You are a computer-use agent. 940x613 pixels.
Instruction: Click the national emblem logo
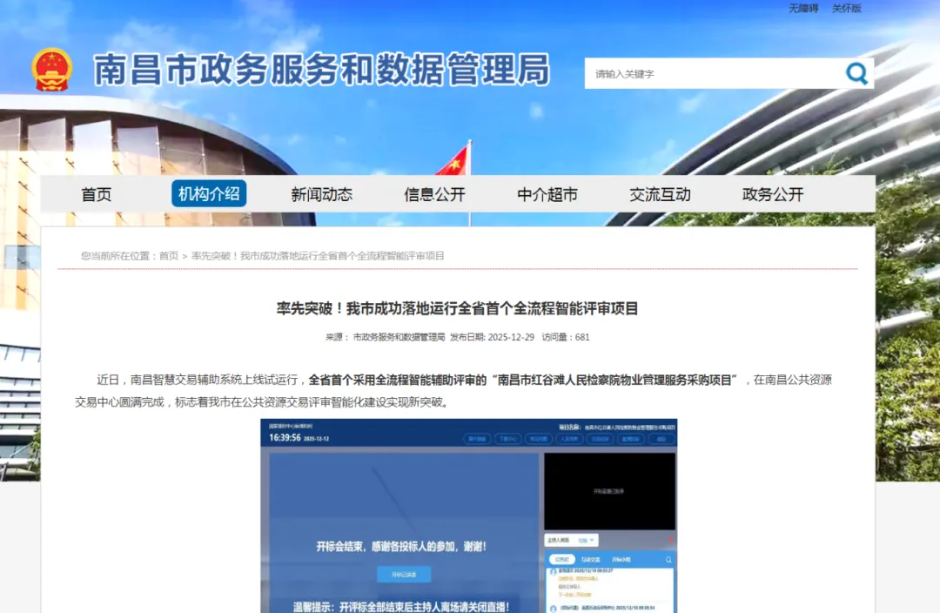[x=52, y=70]
